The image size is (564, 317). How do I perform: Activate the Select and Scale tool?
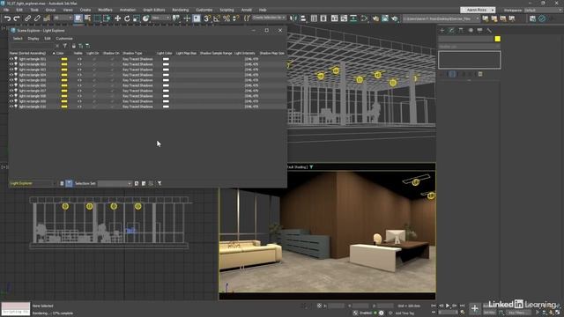coord(137,18)
